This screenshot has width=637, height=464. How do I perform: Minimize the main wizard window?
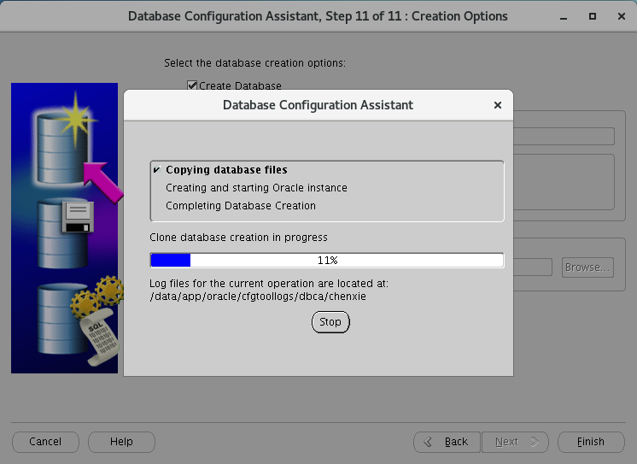click(x=564, y=17)
